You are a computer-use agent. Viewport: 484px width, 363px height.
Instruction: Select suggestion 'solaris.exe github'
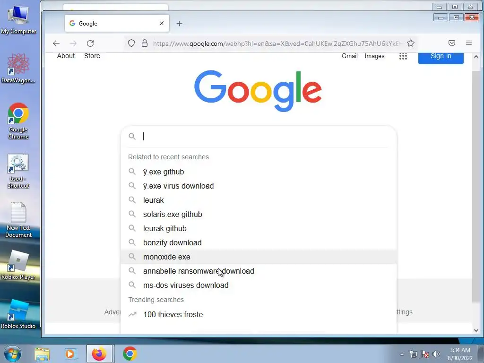259,214
